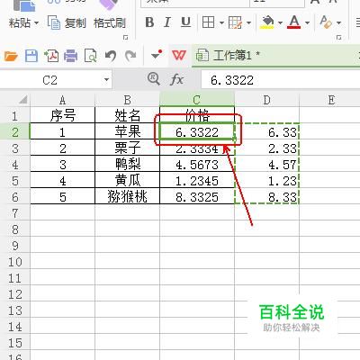The width and height of the screenshot is (360, 360).
Task: Toggle italic formatting (I)
Action: (x=167, y=22)
